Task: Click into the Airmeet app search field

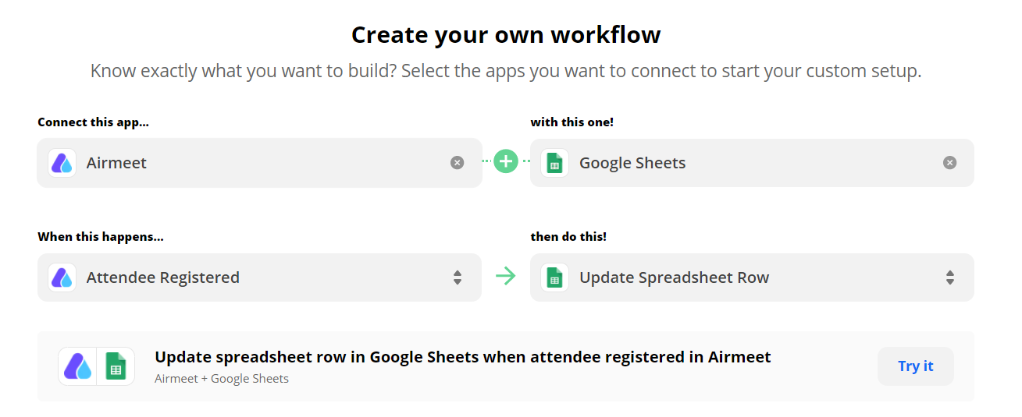Action: pyautogui.click(x=259, y=163)
